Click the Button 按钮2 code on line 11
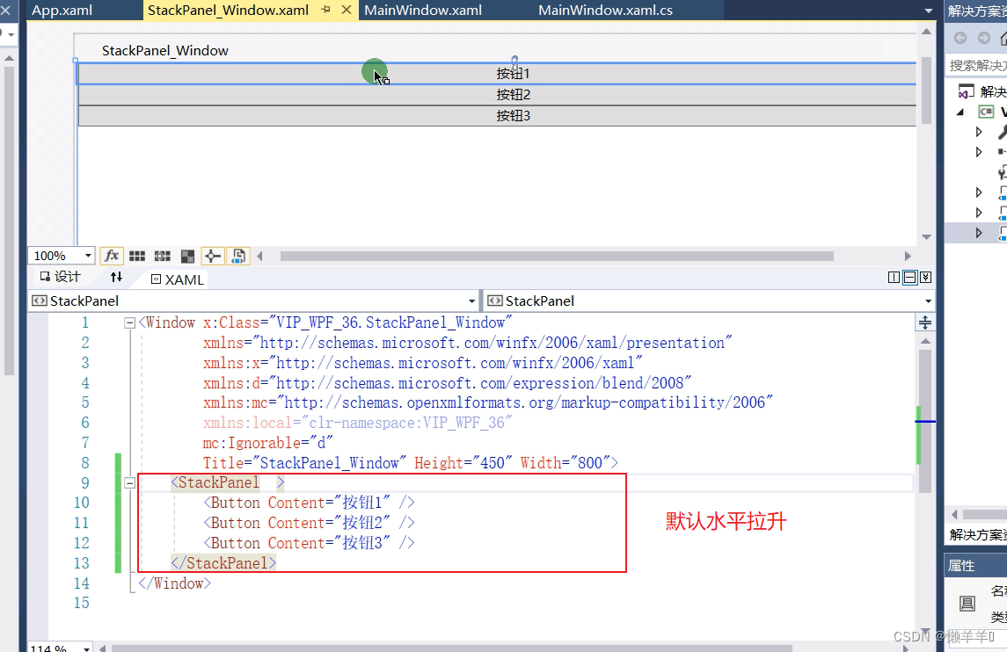The image size is (1007, 652). [x=309, y=523]
